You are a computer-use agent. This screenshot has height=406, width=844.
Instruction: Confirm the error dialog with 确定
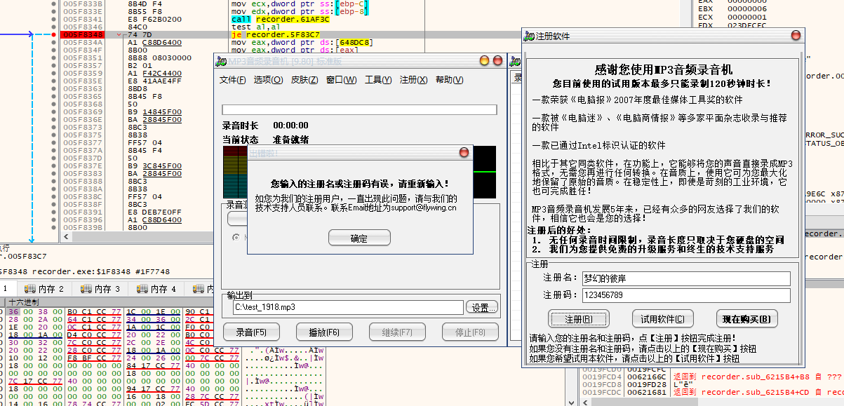tap(359, 238)
